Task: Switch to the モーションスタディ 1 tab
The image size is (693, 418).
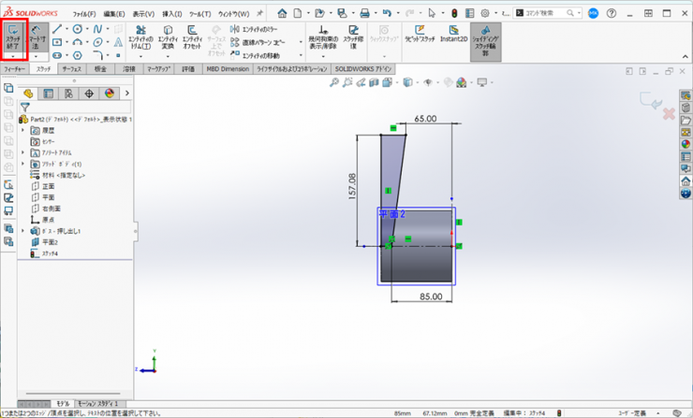Action: [x=97, y=403]
